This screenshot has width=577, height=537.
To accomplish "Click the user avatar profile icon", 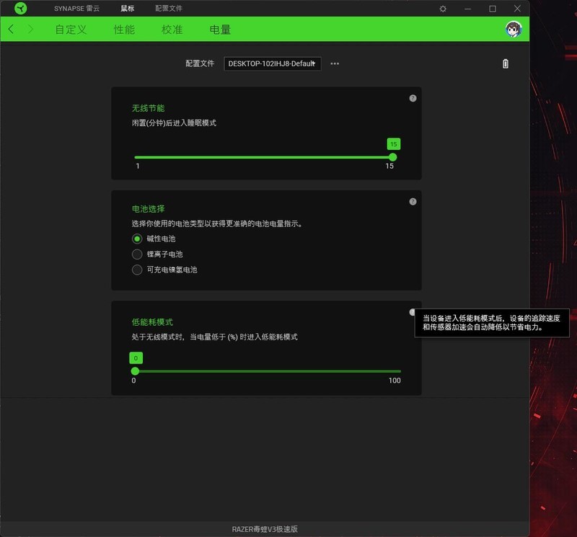I will (514, 29).
